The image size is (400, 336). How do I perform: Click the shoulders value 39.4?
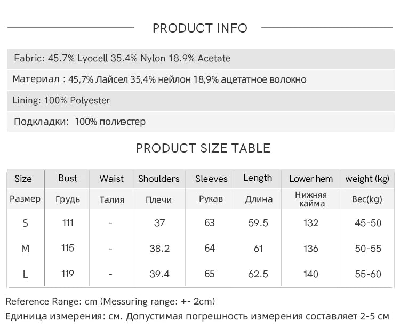[x=159, y=274]
